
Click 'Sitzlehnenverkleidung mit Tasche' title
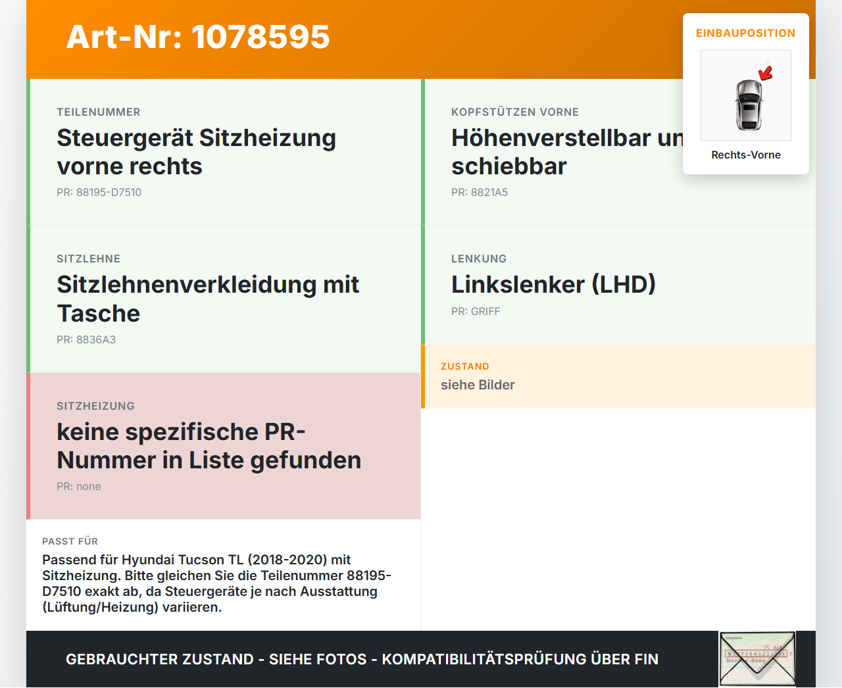pyautogui.click(x=208, y=299)
